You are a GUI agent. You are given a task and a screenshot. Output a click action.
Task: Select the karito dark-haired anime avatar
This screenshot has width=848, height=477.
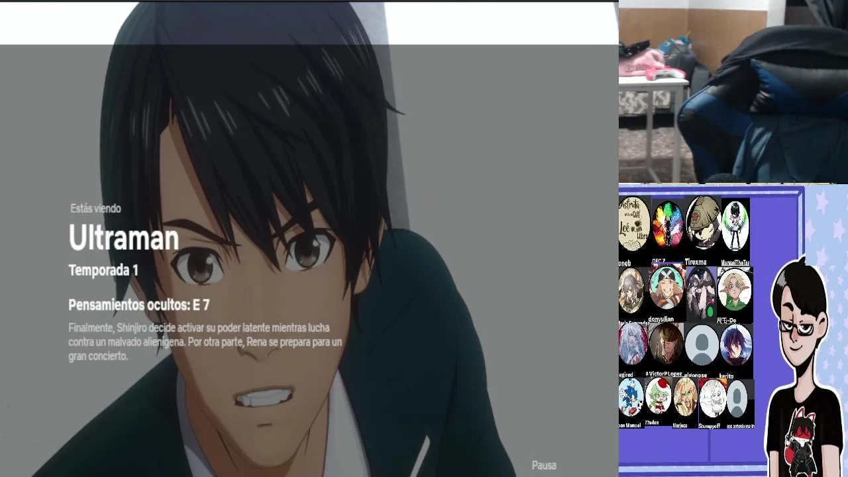[735, 344]
